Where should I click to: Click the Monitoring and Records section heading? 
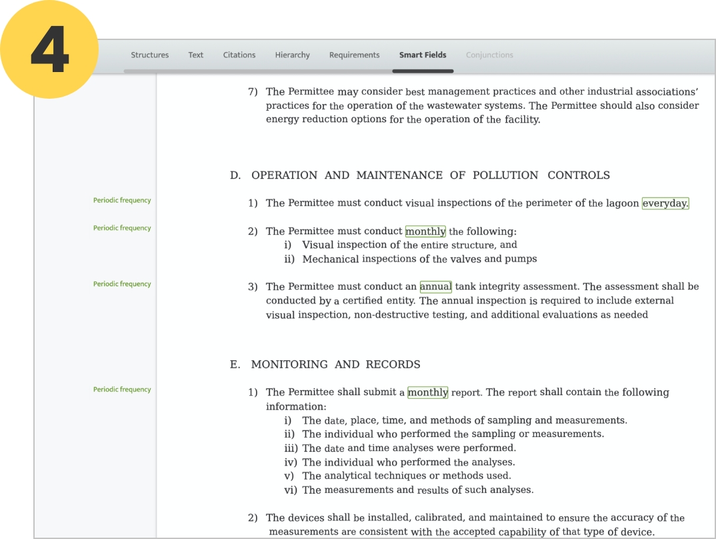click(325, 365)
